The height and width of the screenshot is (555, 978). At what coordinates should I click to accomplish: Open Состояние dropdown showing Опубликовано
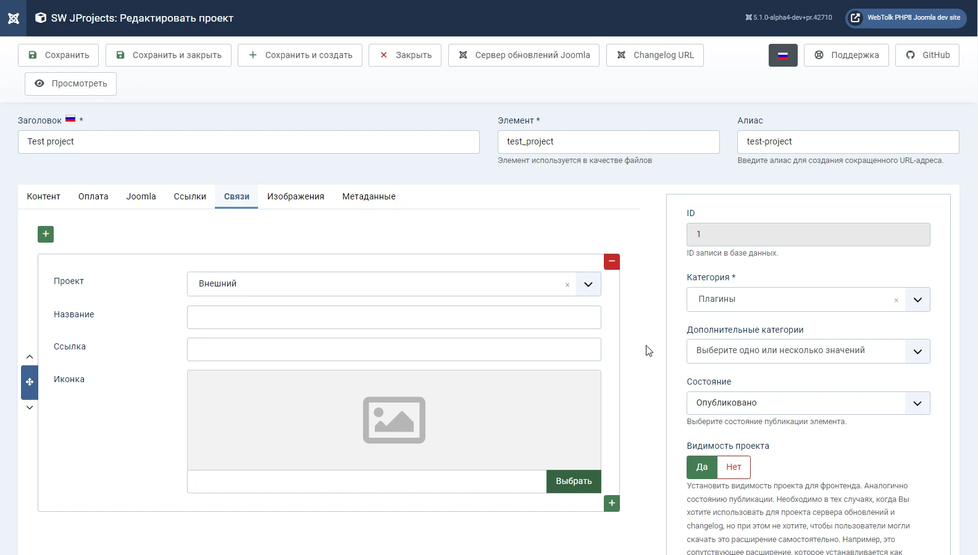[x=808, y=403]
